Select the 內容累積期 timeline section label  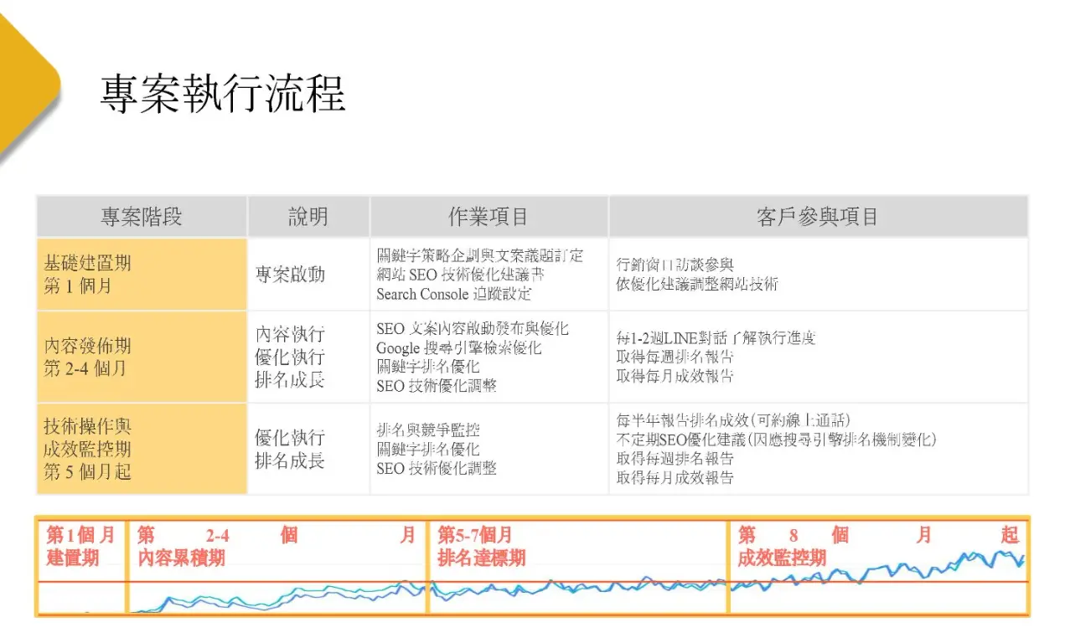point(181,558)
